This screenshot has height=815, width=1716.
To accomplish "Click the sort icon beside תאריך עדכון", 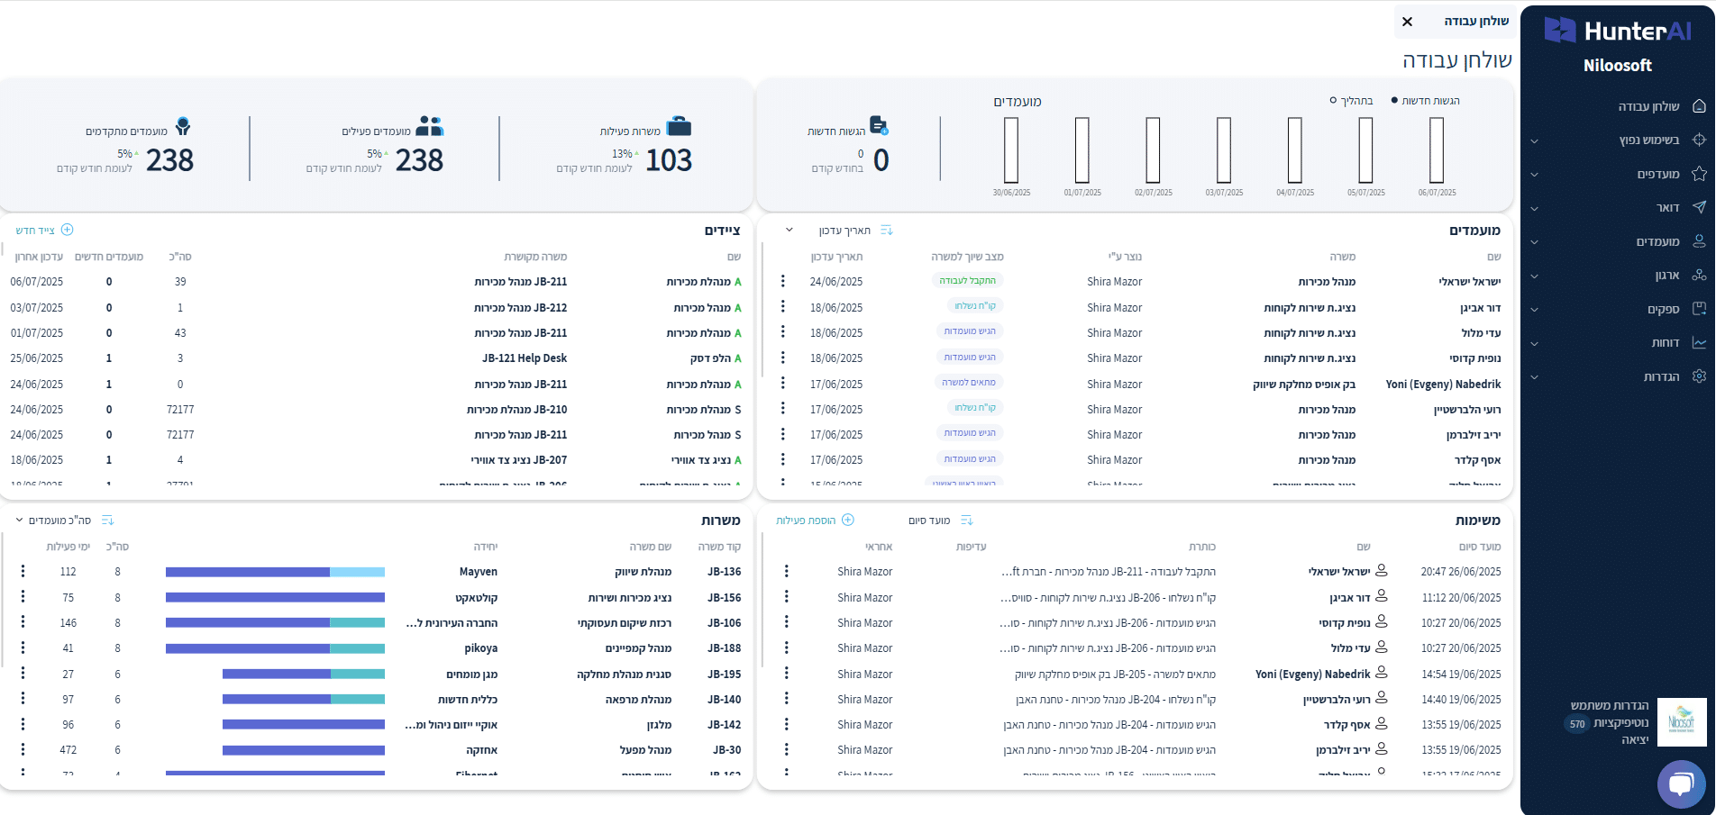I will pos(887,231).
